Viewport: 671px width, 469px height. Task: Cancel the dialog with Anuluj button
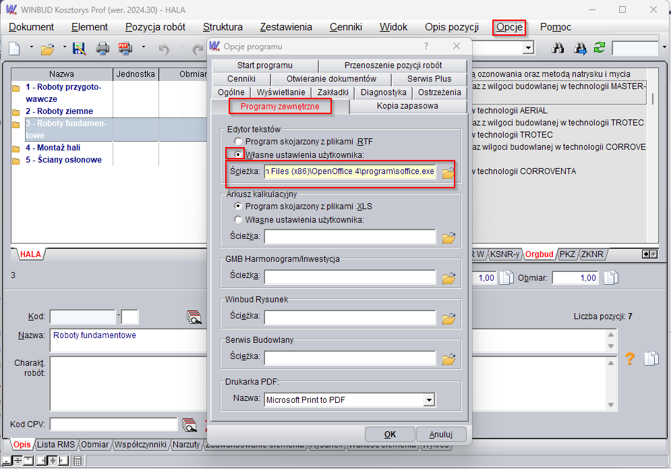441,435
